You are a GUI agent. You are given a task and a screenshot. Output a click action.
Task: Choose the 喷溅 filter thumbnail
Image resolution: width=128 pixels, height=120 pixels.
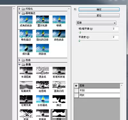[59, 20]
